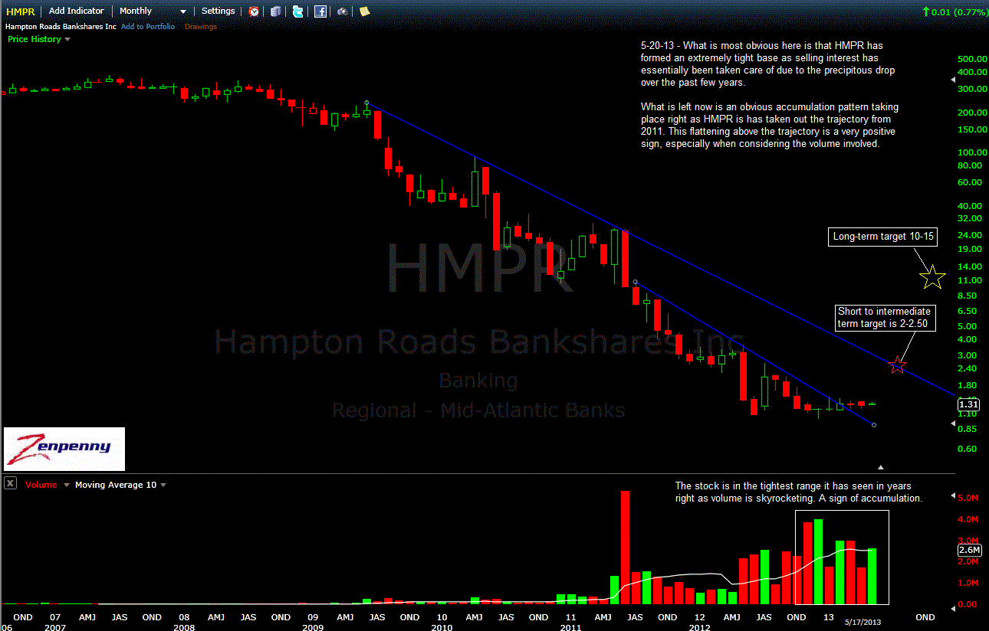This screenshot has height=631, width=989.
Task: Click the red star short-term target marker
Action: pos(897,365)
